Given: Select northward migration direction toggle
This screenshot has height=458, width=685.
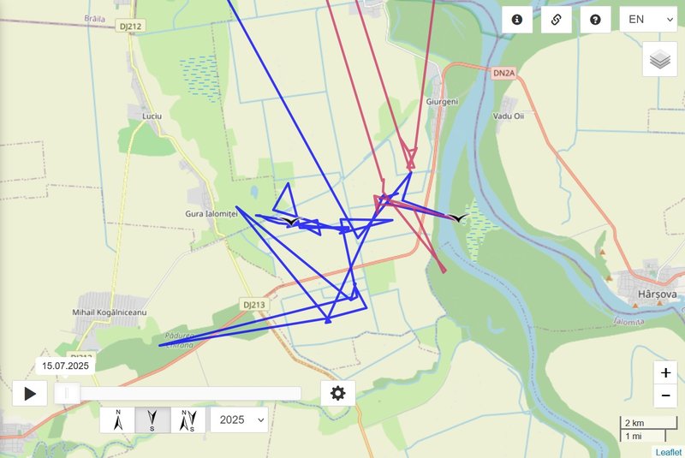Looking at the screenshot, I should (x=117, y=420).
